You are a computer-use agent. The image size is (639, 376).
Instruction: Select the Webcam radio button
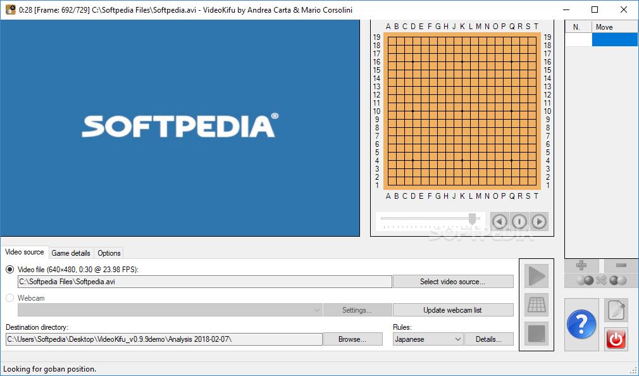(x=9, y=298)
